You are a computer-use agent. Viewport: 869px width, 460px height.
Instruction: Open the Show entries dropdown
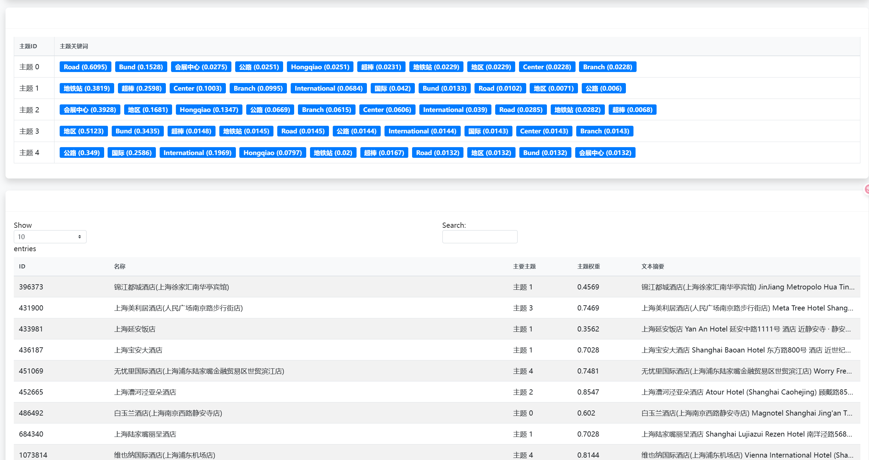pos(50,237)
